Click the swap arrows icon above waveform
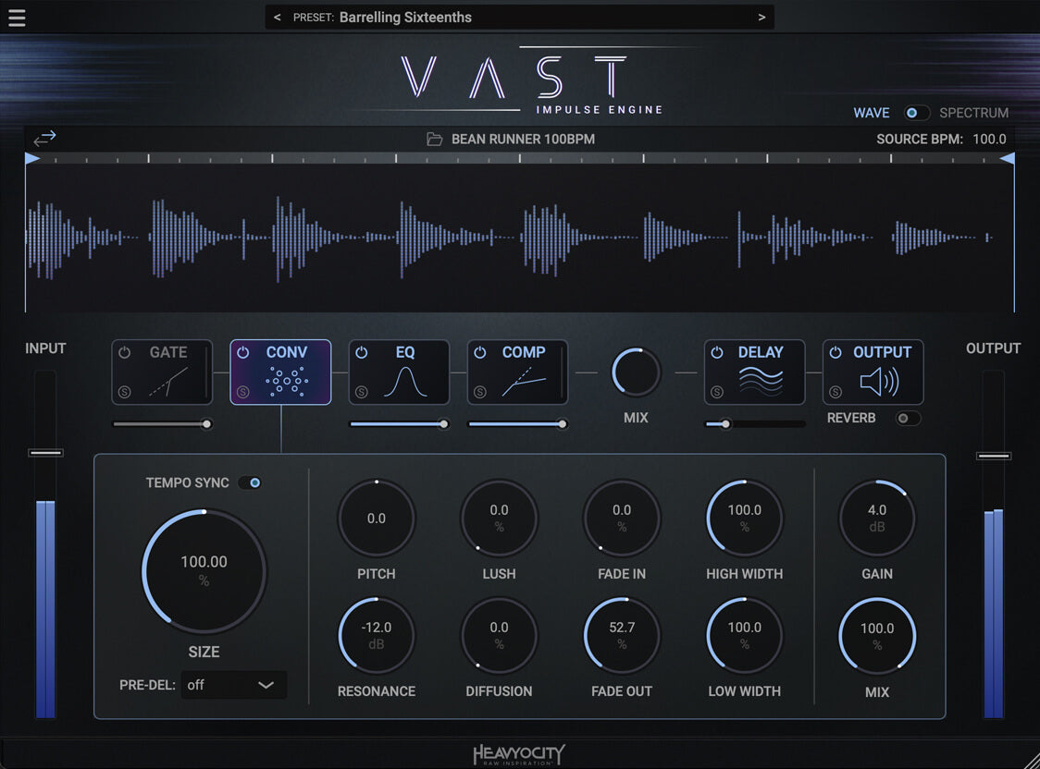1040x769 pixels. [x=44, y=139]
